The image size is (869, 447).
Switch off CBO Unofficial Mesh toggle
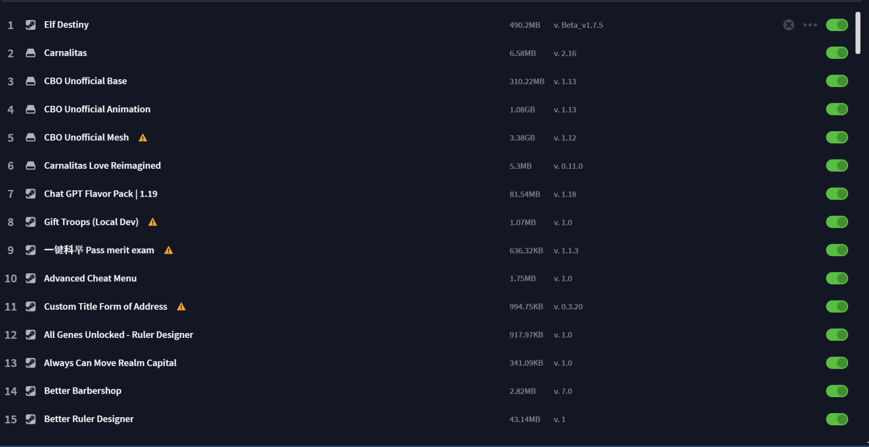coord(837,138)
